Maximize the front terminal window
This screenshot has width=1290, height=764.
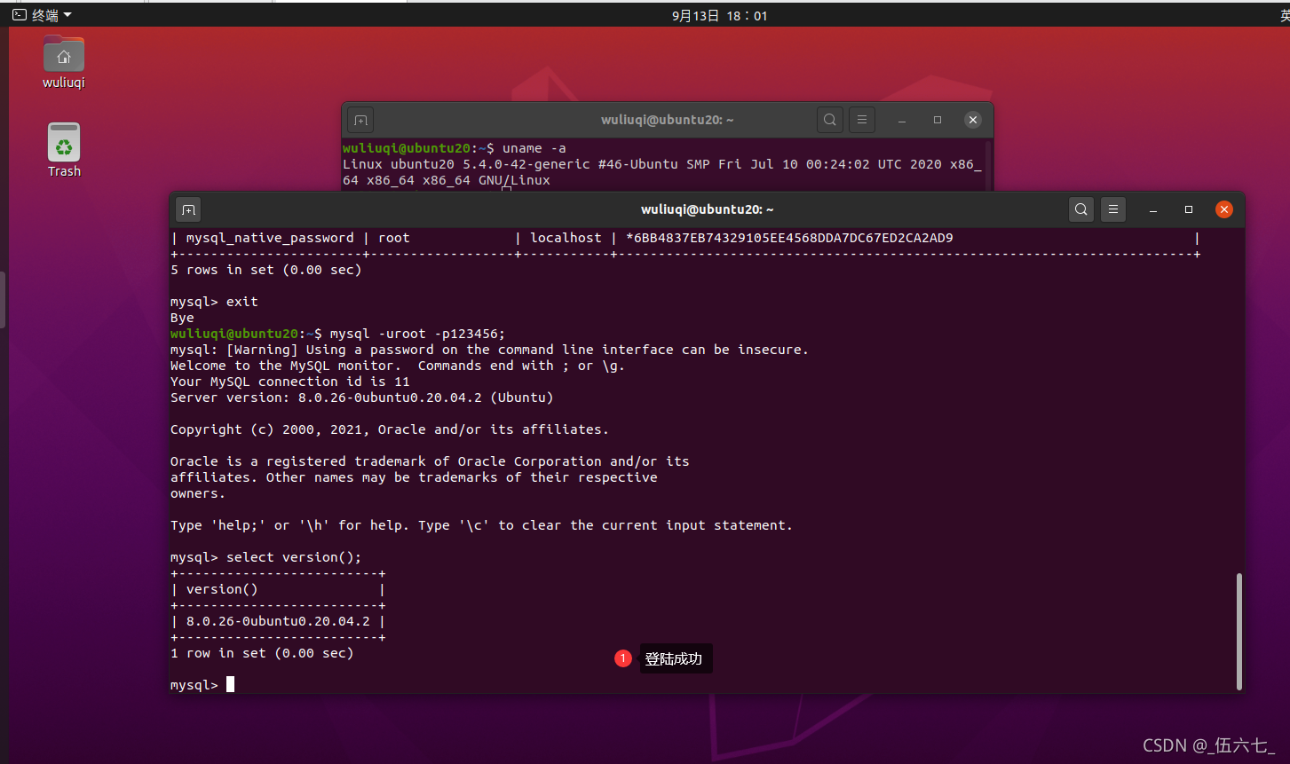click(x=1189, y=209)
